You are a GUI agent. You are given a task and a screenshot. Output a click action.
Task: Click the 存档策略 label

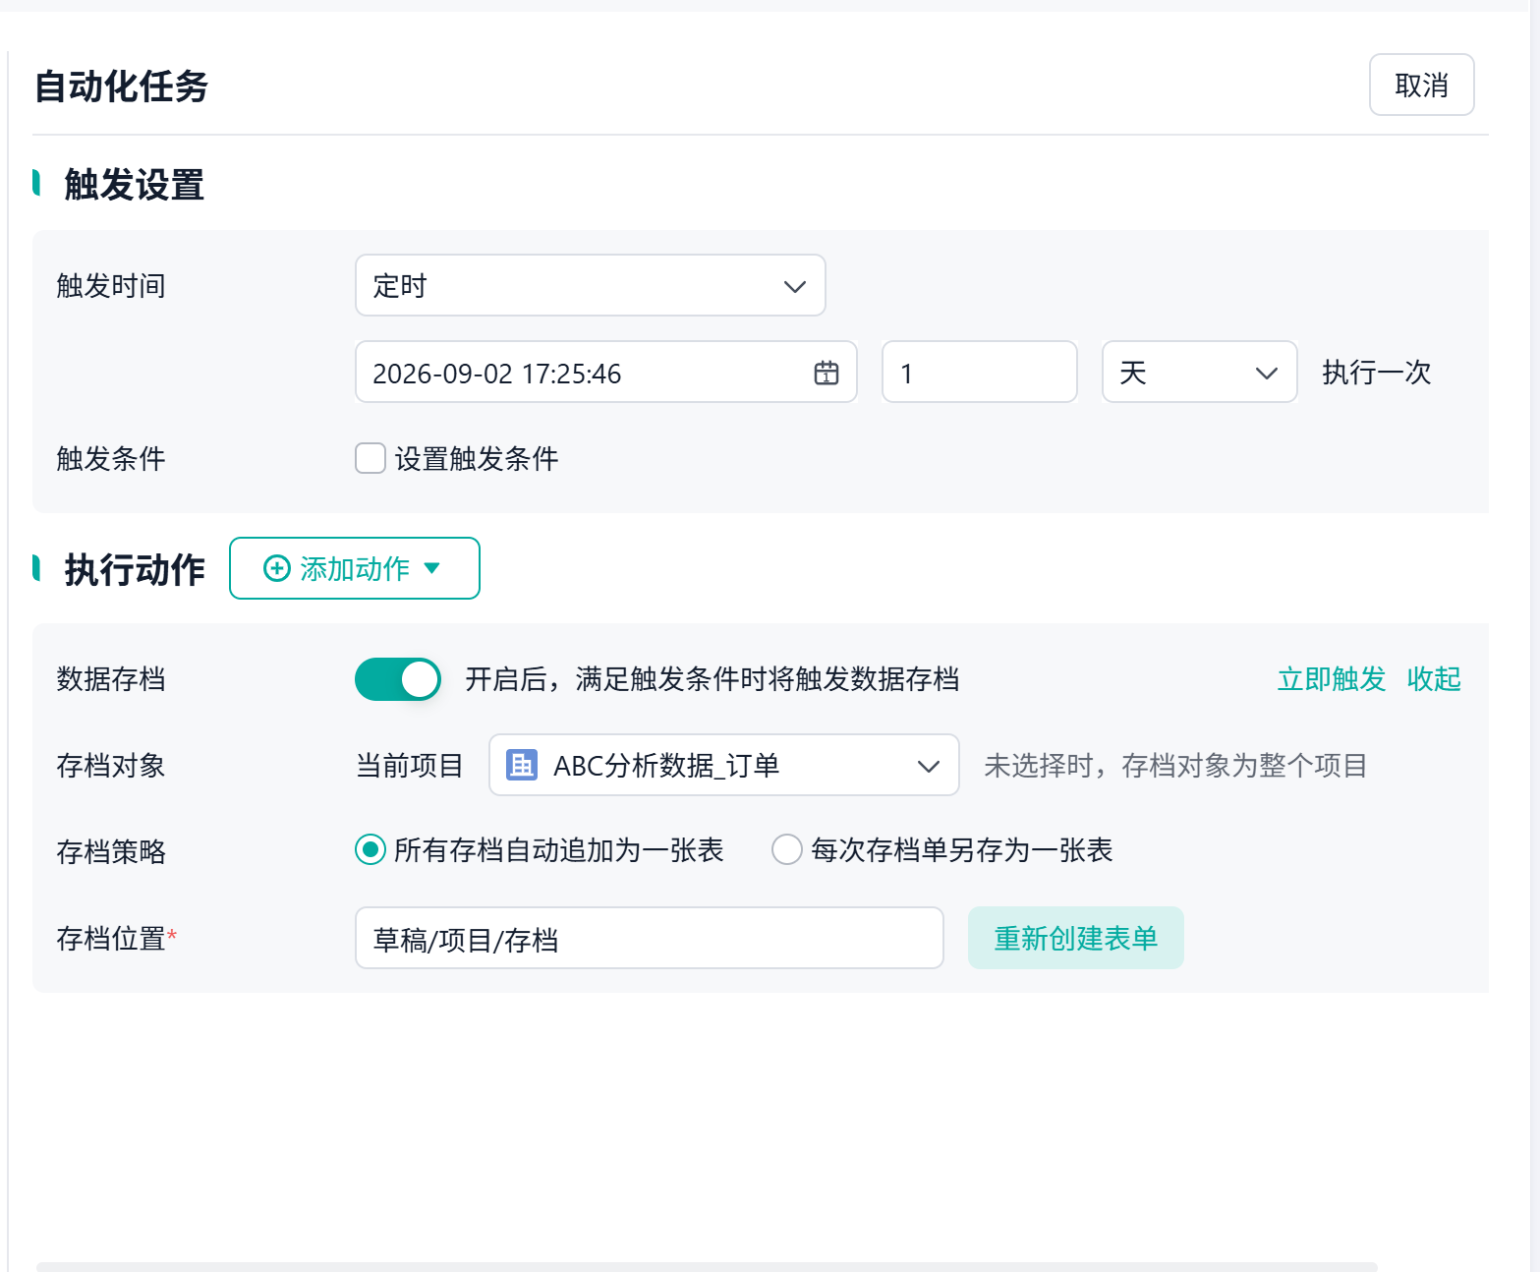coord(111,851)
